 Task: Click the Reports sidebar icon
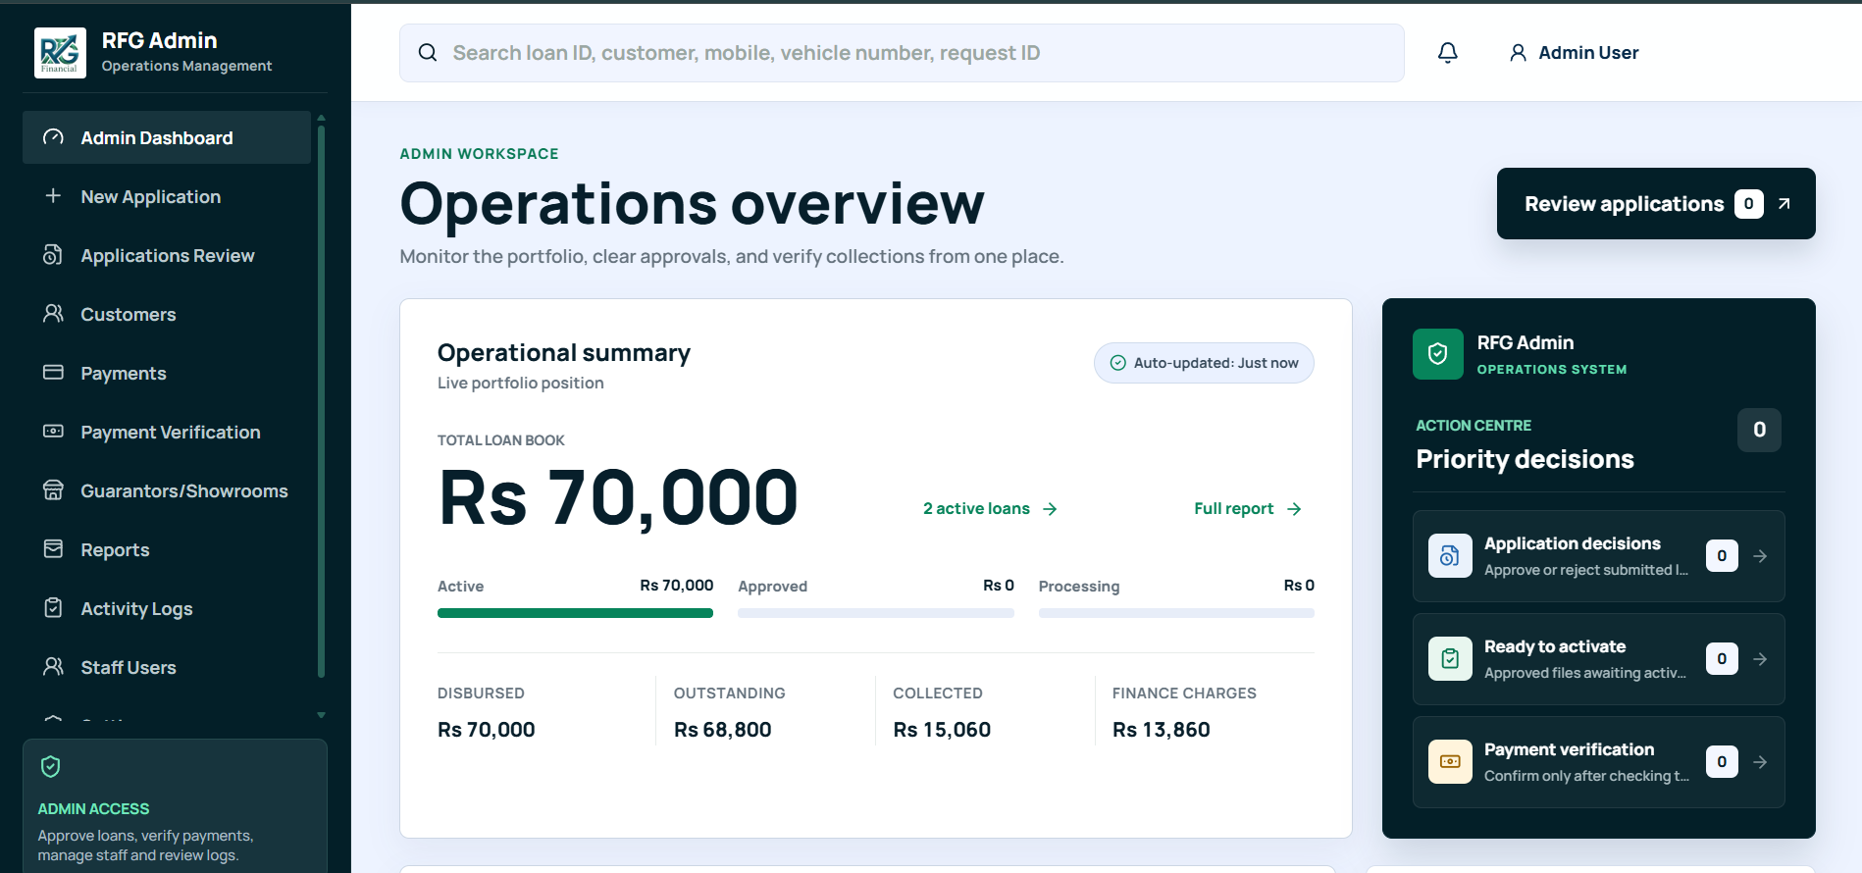[x=53, y=549]
